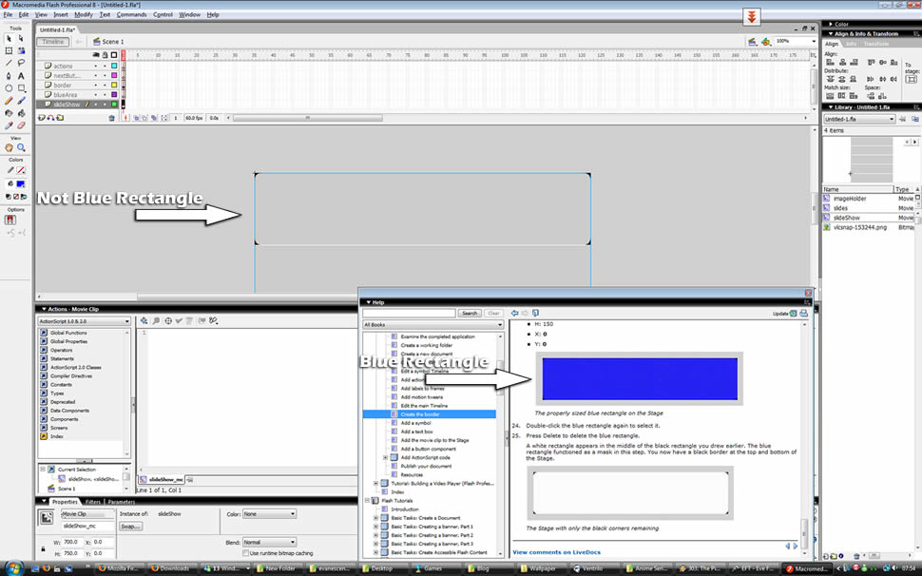Select the Rectangle tool
This screenshot has width=922, height=576.
(x=21, y=88)
